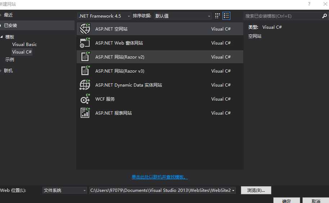329x203 pixels.
Task: Open the 文件系统 location type dropdown
Action: [65, 190]
